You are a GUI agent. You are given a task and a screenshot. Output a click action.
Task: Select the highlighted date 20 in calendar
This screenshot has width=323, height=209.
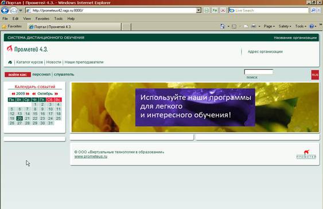[x=20, y=119]
